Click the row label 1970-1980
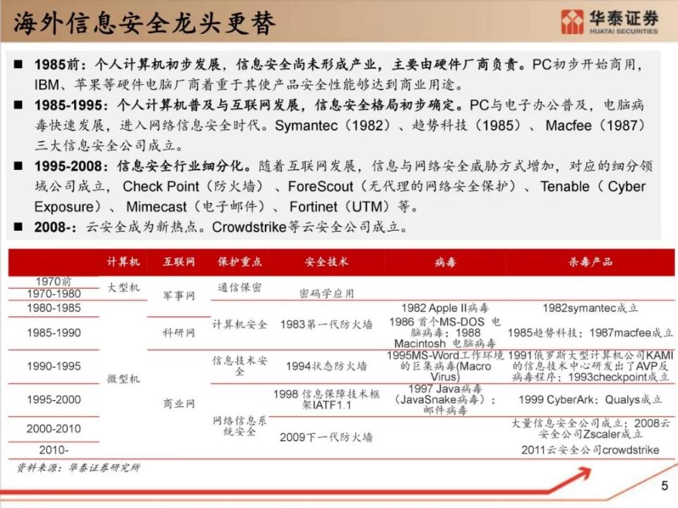Viewport: 678px width, 508px height. 54,294
